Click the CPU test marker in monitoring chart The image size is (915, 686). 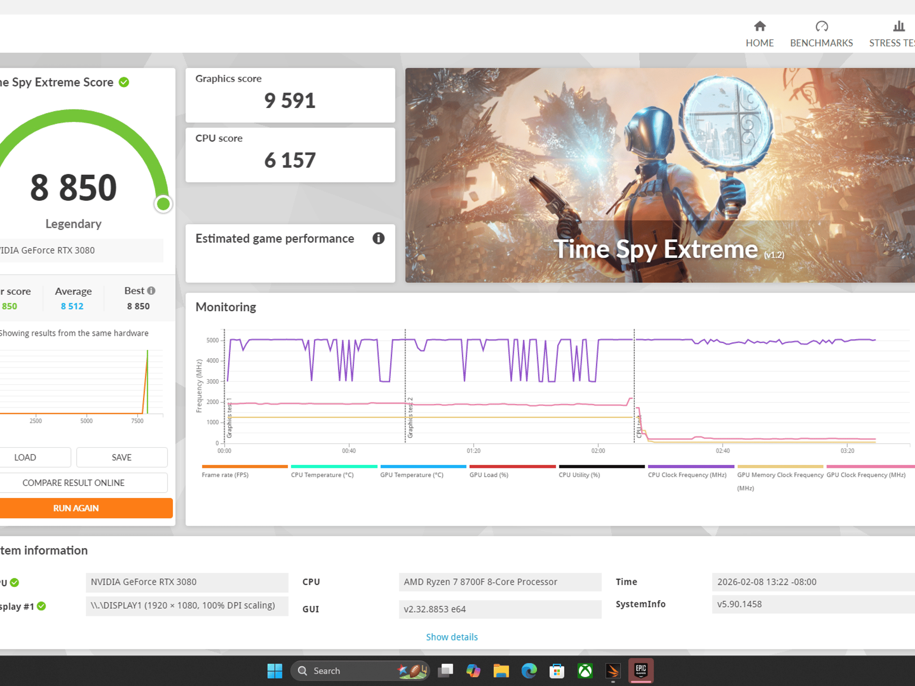click(x=639, y=427)
